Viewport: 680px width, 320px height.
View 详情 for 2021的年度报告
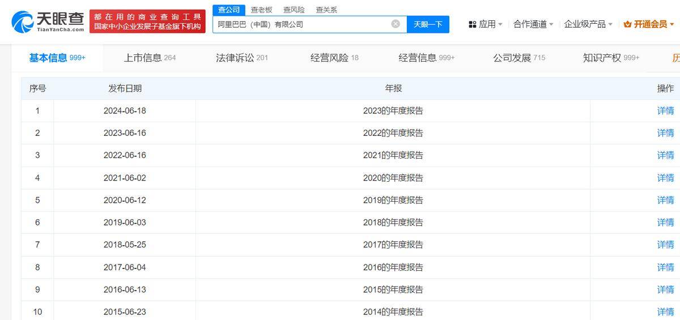tap(665, 155)
